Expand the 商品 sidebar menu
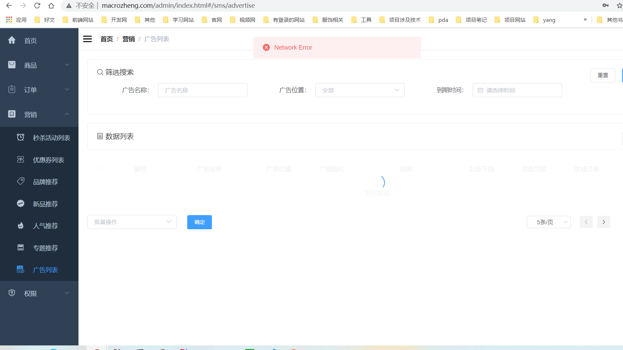Screen dimensions: 623x350 tap(39, 65)
